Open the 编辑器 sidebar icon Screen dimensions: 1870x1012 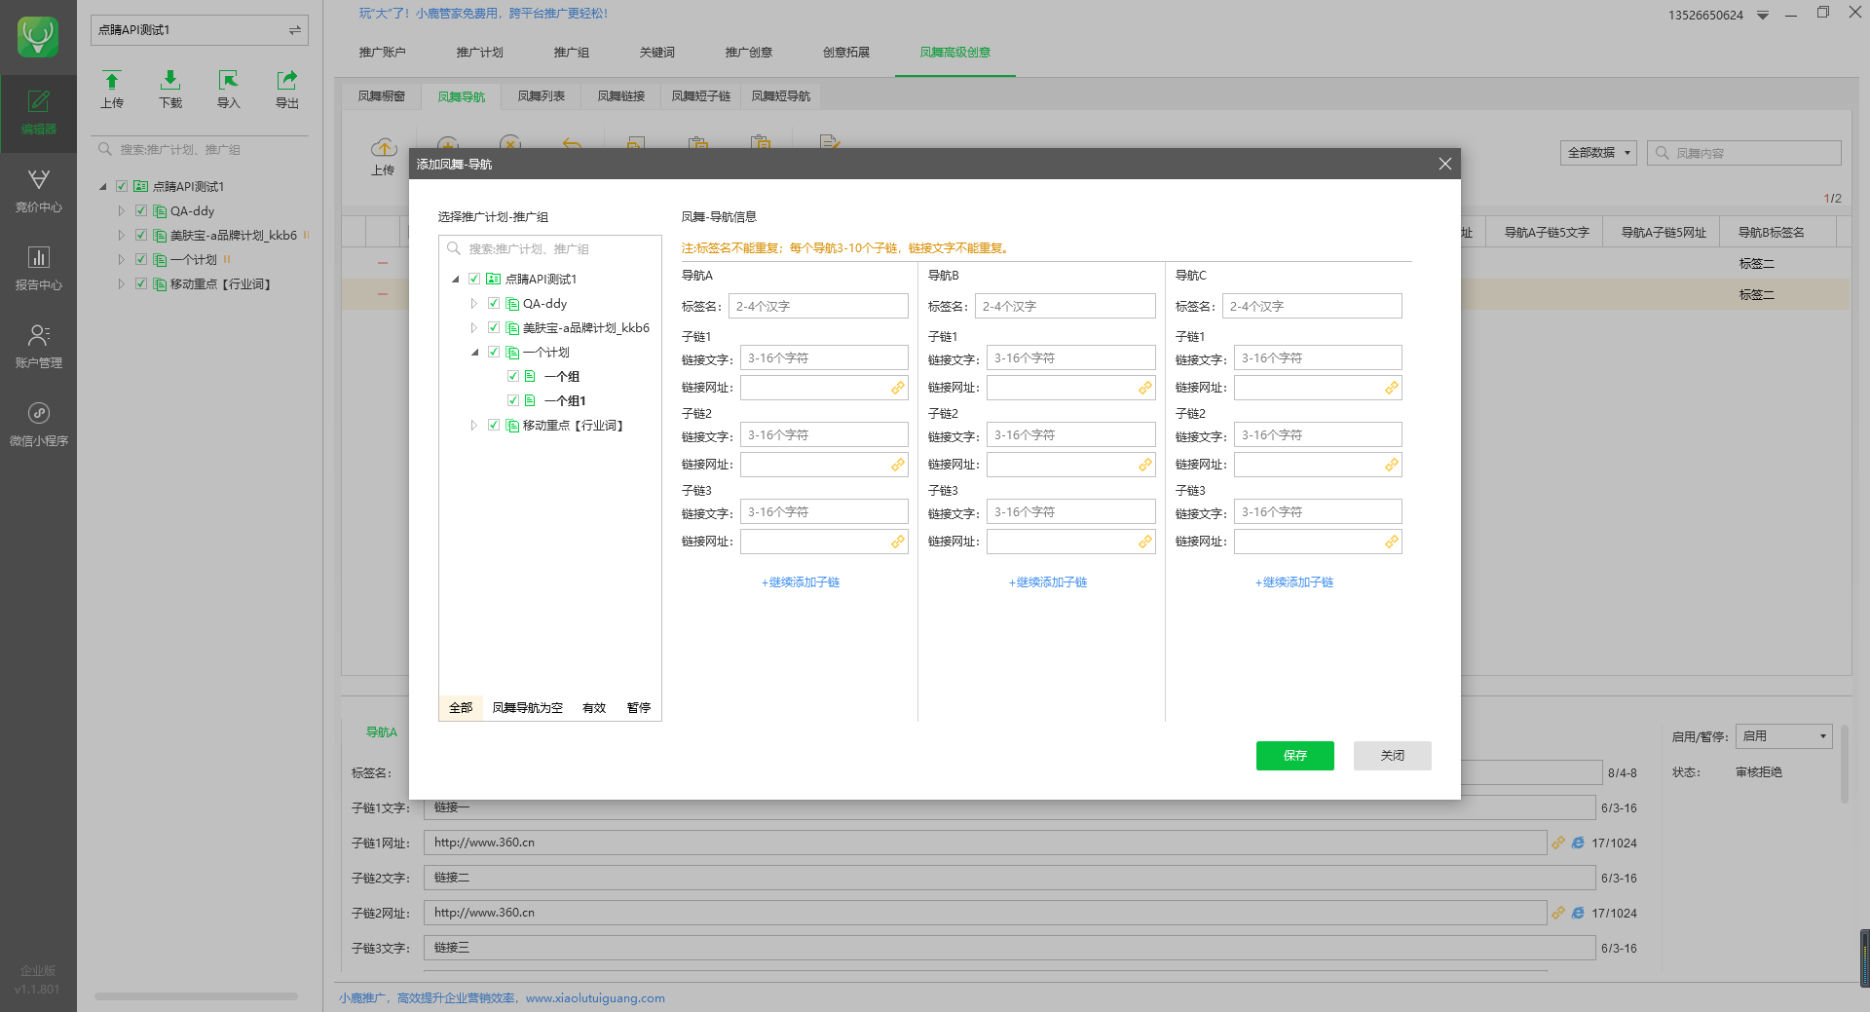[x=38, y=113]
